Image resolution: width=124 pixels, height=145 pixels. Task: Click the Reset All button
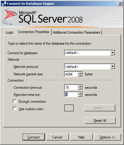tap(100, 121)
